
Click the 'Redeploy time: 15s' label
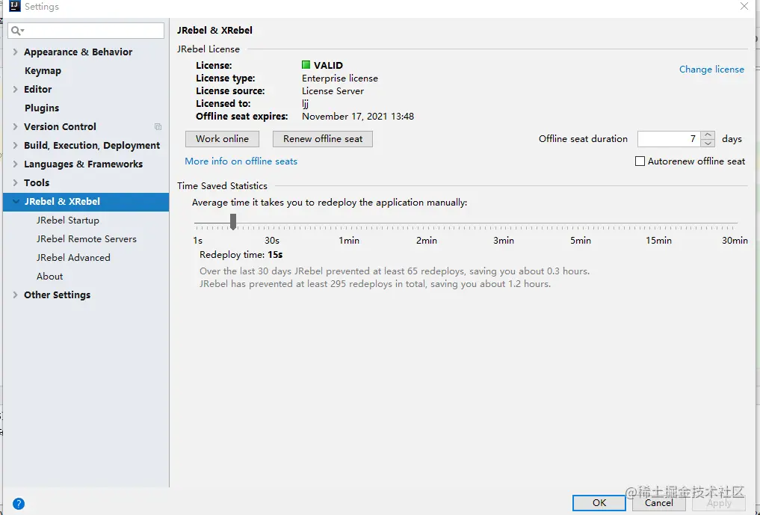coord(241,255)
